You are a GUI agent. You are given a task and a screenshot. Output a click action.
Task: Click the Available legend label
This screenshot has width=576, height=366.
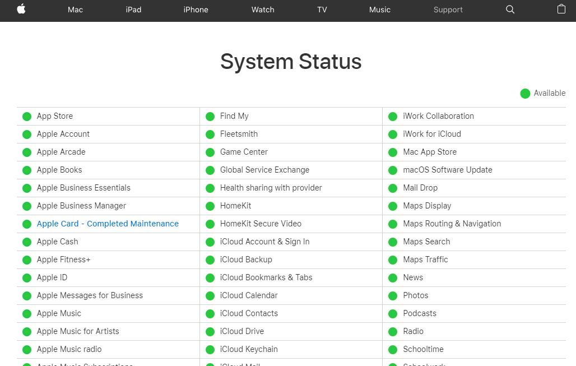pos(550,93)
